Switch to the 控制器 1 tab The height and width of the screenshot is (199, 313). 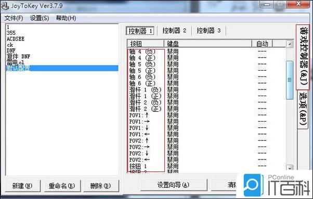(140, 31)
